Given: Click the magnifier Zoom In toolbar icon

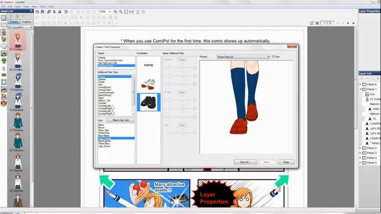Looking at the screenshot, I should pos(115,12).
